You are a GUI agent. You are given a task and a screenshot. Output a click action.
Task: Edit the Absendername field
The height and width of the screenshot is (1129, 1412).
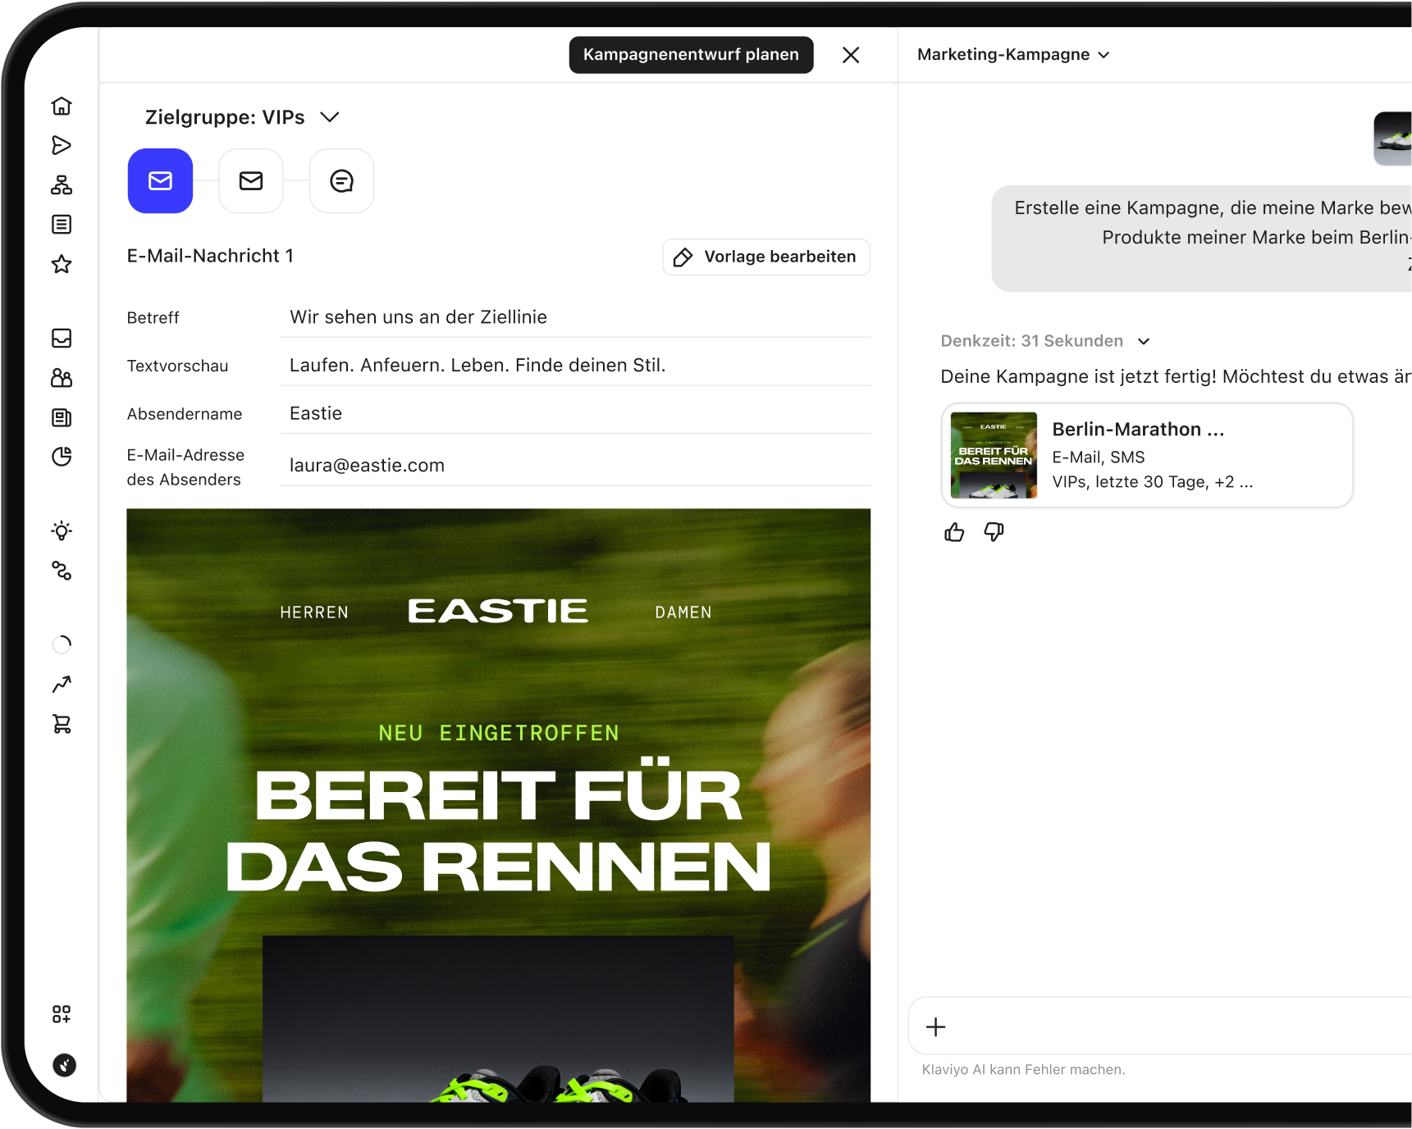coord(575,414)
